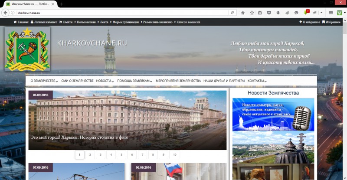347x180 pixels.
Task: Click the paper plane share icon
Action: [287, 13]
